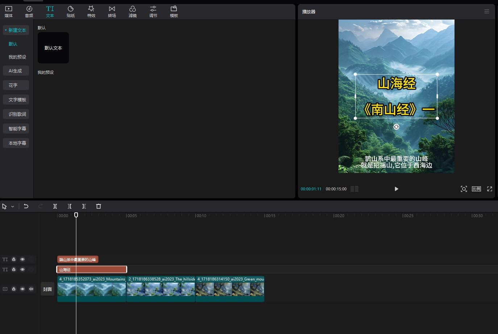Click the 封面 cover button
498x334 pixels.
tap(47, 289)
